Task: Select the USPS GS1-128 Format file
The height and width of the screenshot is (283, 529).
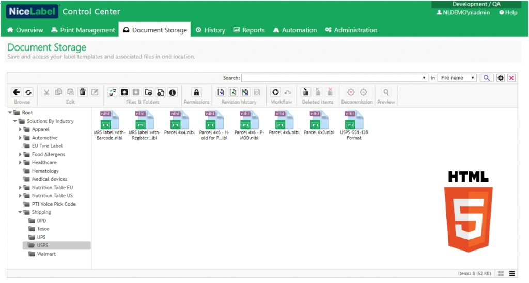Action: click(x=354, y=125)
